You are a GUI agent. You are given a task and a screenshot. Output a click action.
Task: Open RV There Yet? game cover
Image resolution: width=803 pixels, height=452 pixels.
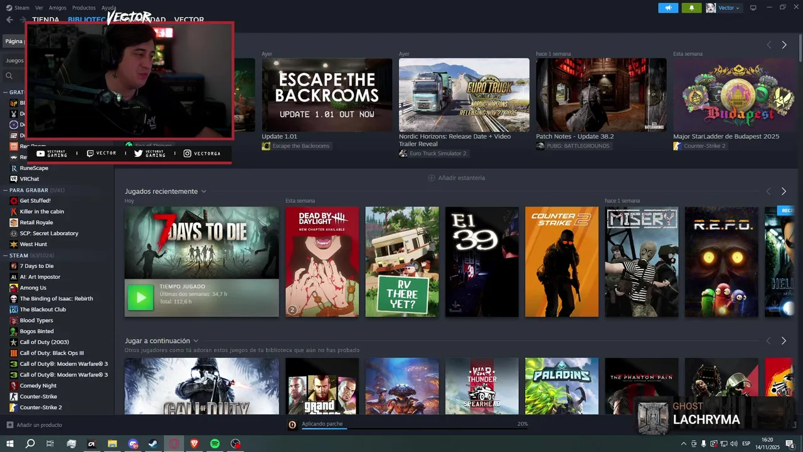point(402,262)
